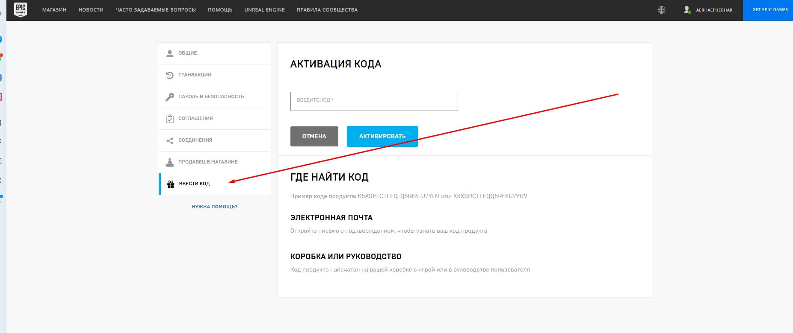This screenshot has width=793, height=333.
Task: Select the Соглашения sidebar tab
Action: tap(214, 119)
